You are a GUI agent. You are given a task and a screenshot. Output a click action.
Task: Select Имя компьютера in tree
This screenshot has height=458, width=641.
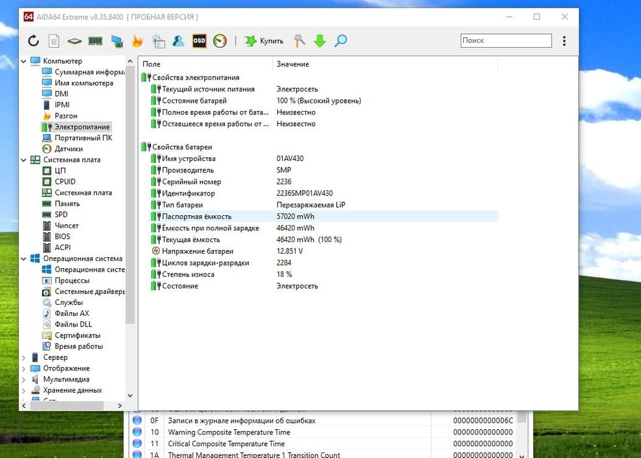(84, 83)
